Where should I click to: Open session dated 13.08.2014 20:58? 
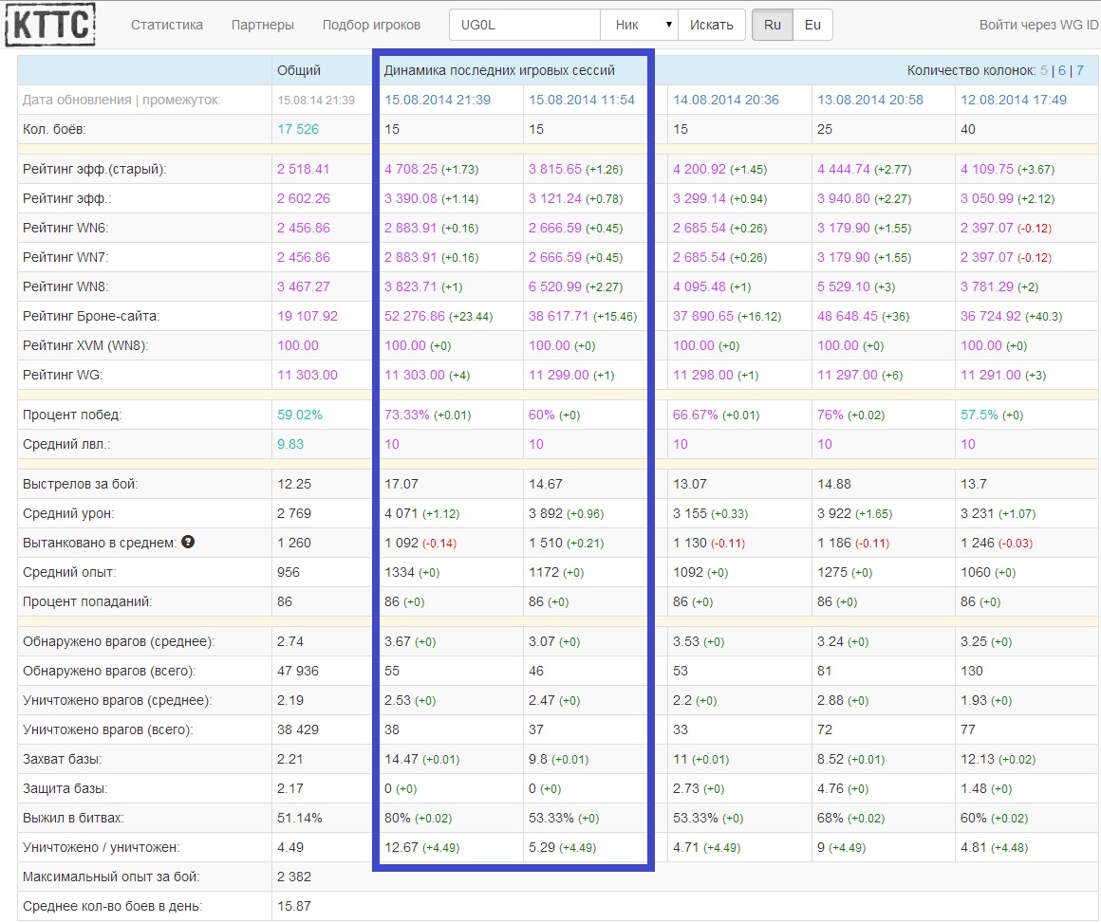point(870,100)
